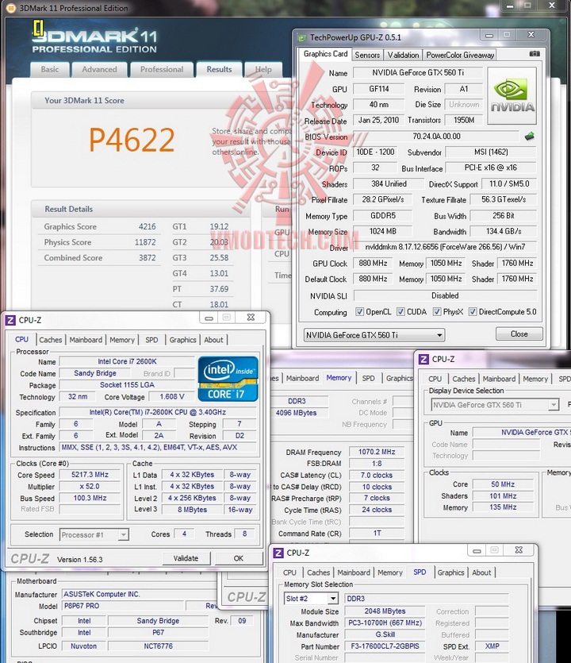The width and height of the screenshot is (571, 663).
Task: Click the GPU-Z title bar app icon
Action: pyautogui.click(x=301, y=37)
